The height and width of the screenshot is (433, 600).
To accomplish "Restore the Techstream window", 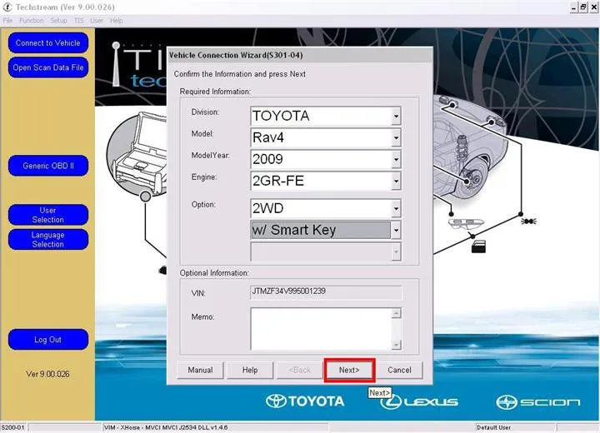I will [583, 7].
